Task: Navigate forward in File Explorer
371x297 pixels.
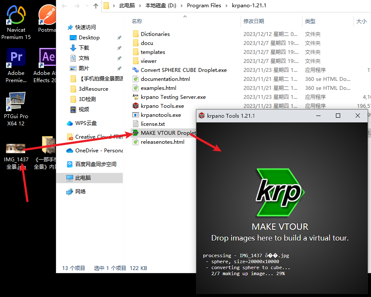Action: (77, 6)
